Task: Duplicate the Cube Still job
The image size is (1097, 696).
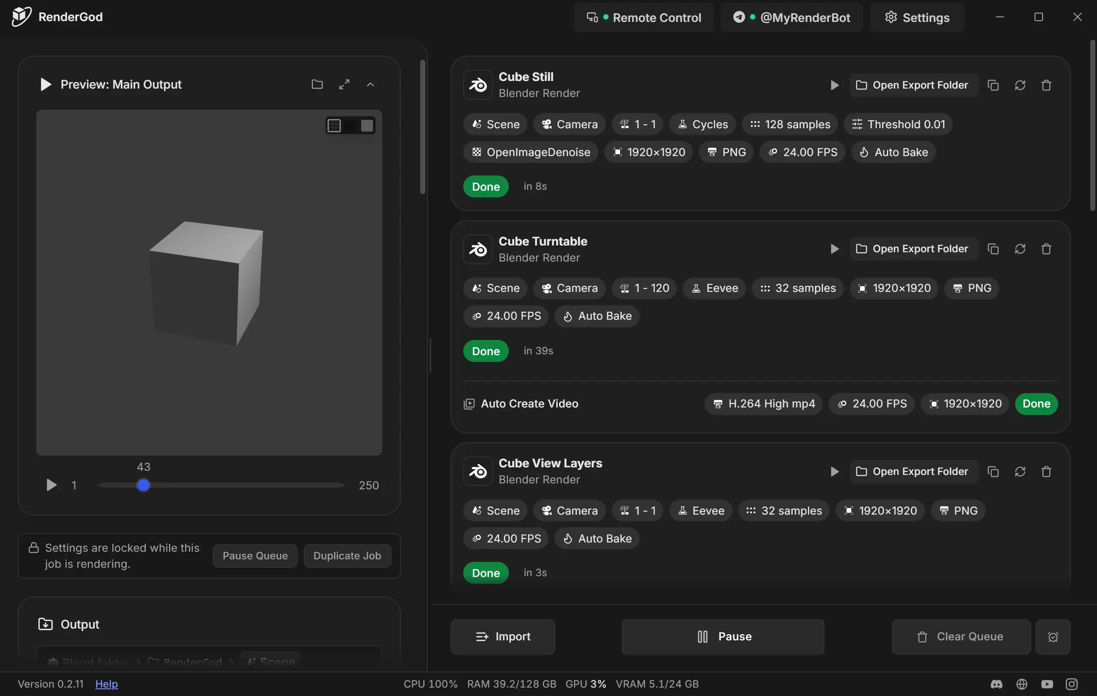Action: pos(993,85)
